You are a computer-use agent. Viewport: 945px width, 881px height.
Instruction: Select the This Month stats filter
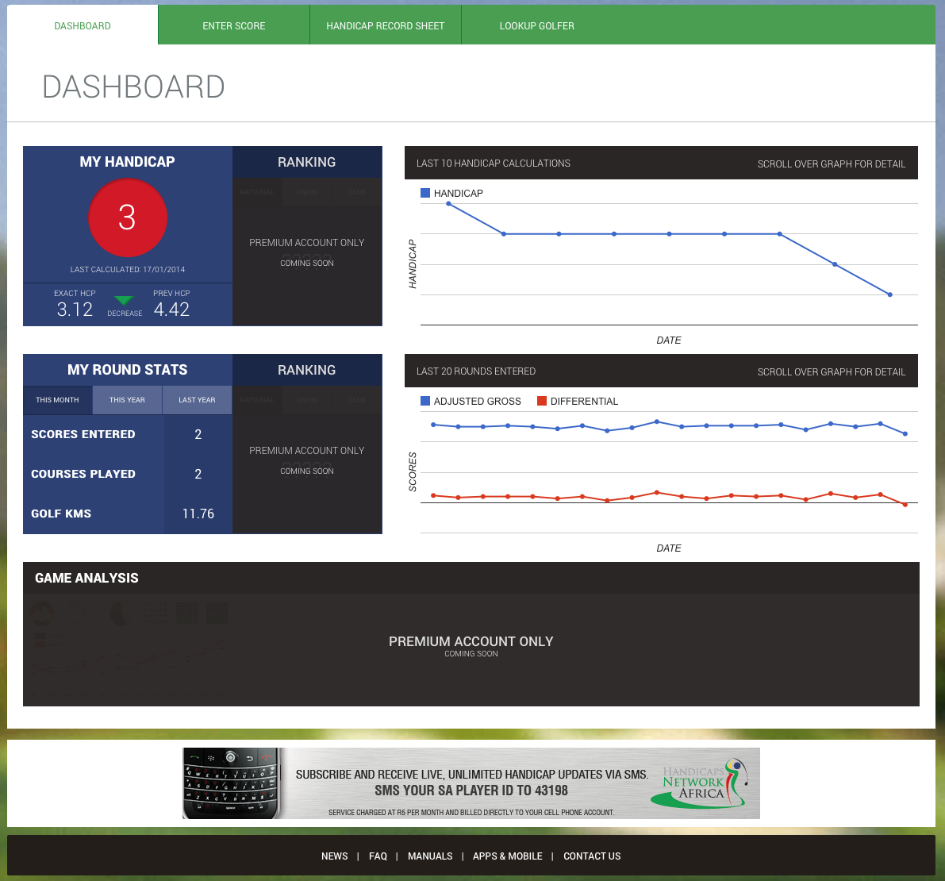57,400
